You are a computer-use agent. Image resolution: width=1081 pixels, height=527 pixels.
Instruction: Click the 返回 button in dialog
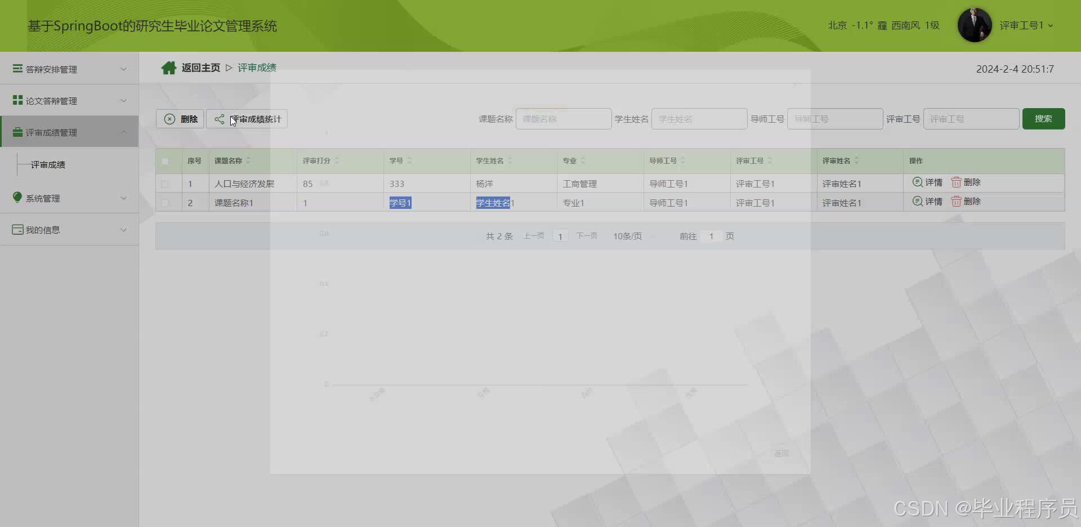(x=781, y=453)
